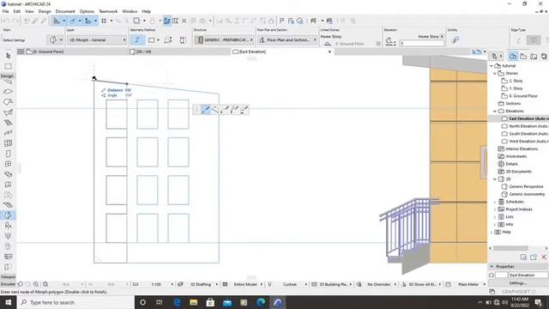Open the View Map in the Navigator
The height and width of the screenshot is (309, 549).
pyautogui.click(x=523, y=56)
